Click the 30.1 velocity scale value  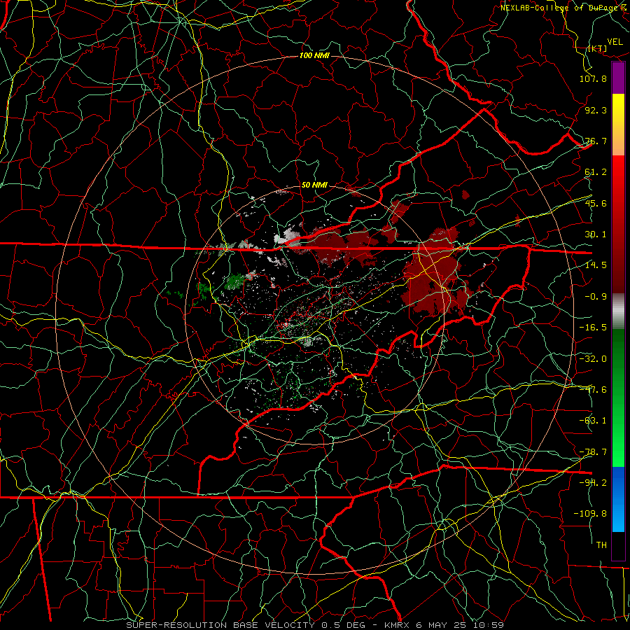coord(596,234)
